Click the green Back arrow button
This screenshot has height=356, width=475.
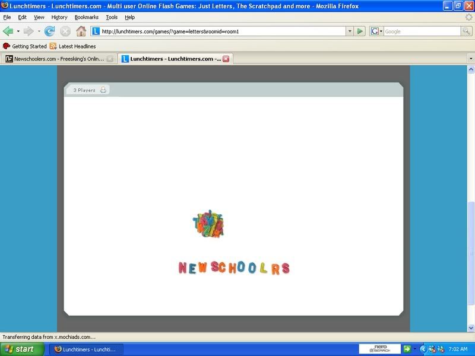8,31
